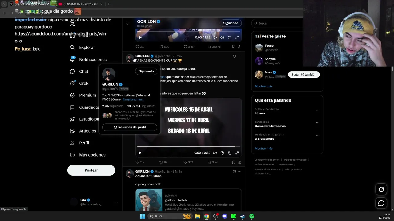Screen dimensions: 394x221
Task: Open Guardados bookmarks in the sidebar
Action: [84, 107]
